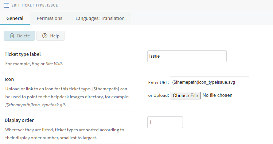Click the 'smallest to largest' description line
273x144 pixels.
coord(51,138)
